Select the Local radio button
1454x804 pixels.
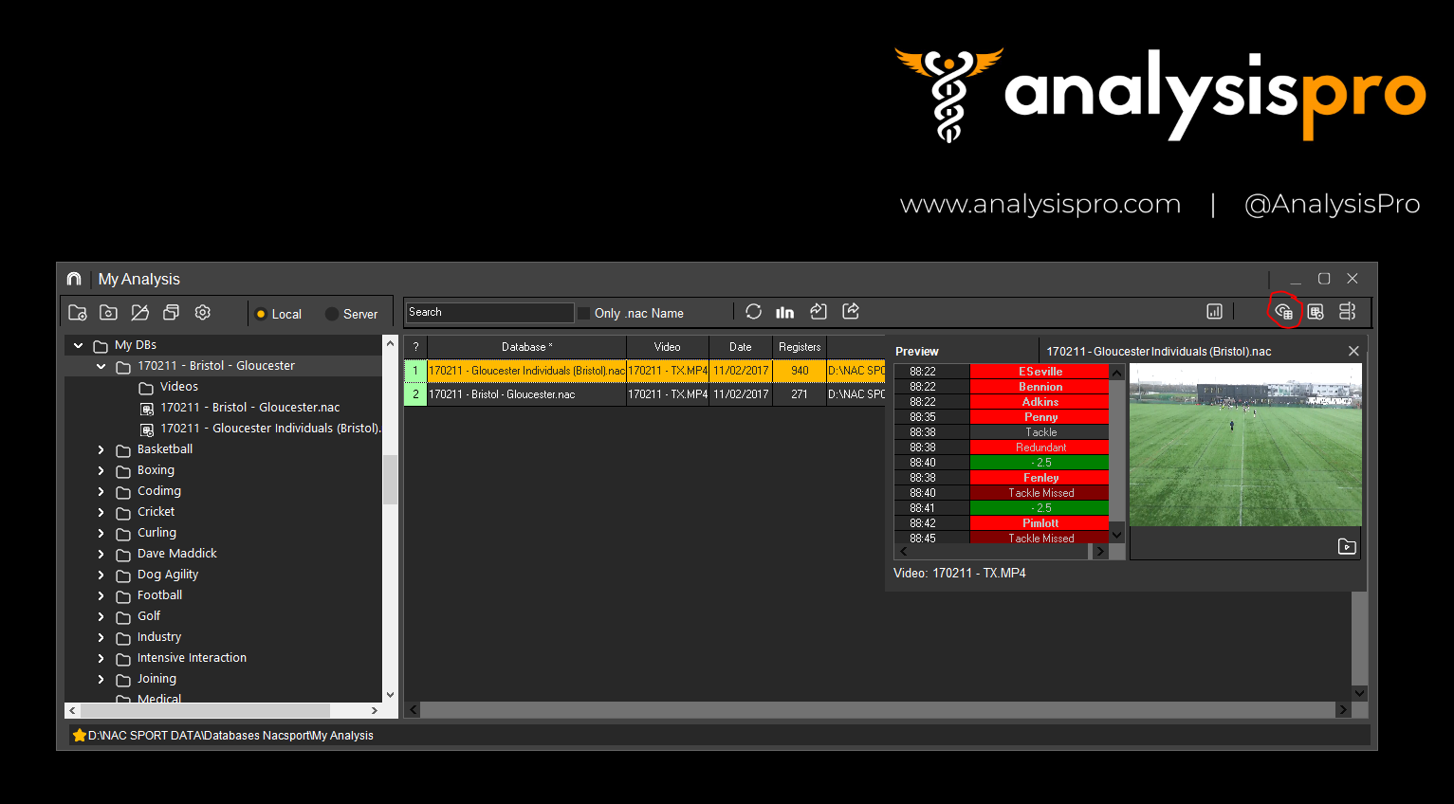tap(261, 314)
